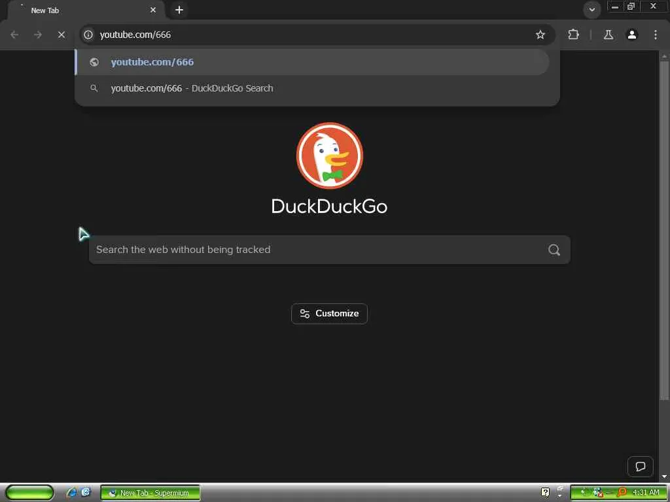Image resolution: width=670 pixels, height=502 pixels.
Task: Click the browser forward arrow
Action: 38,35
